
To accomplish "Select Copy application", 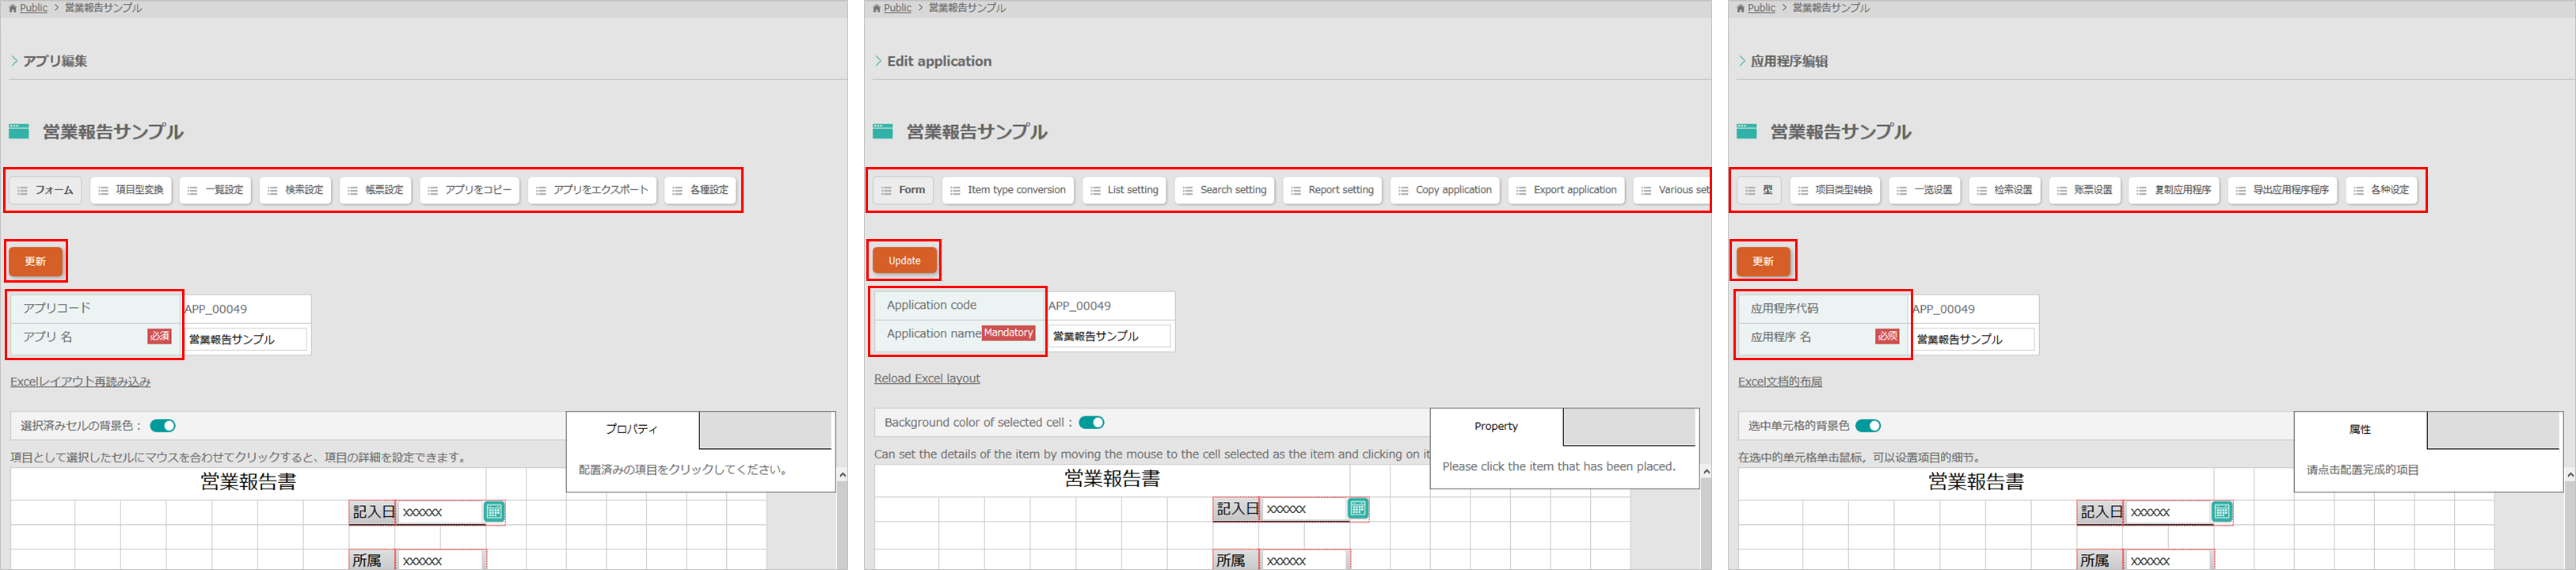I will coord(1445,190).
